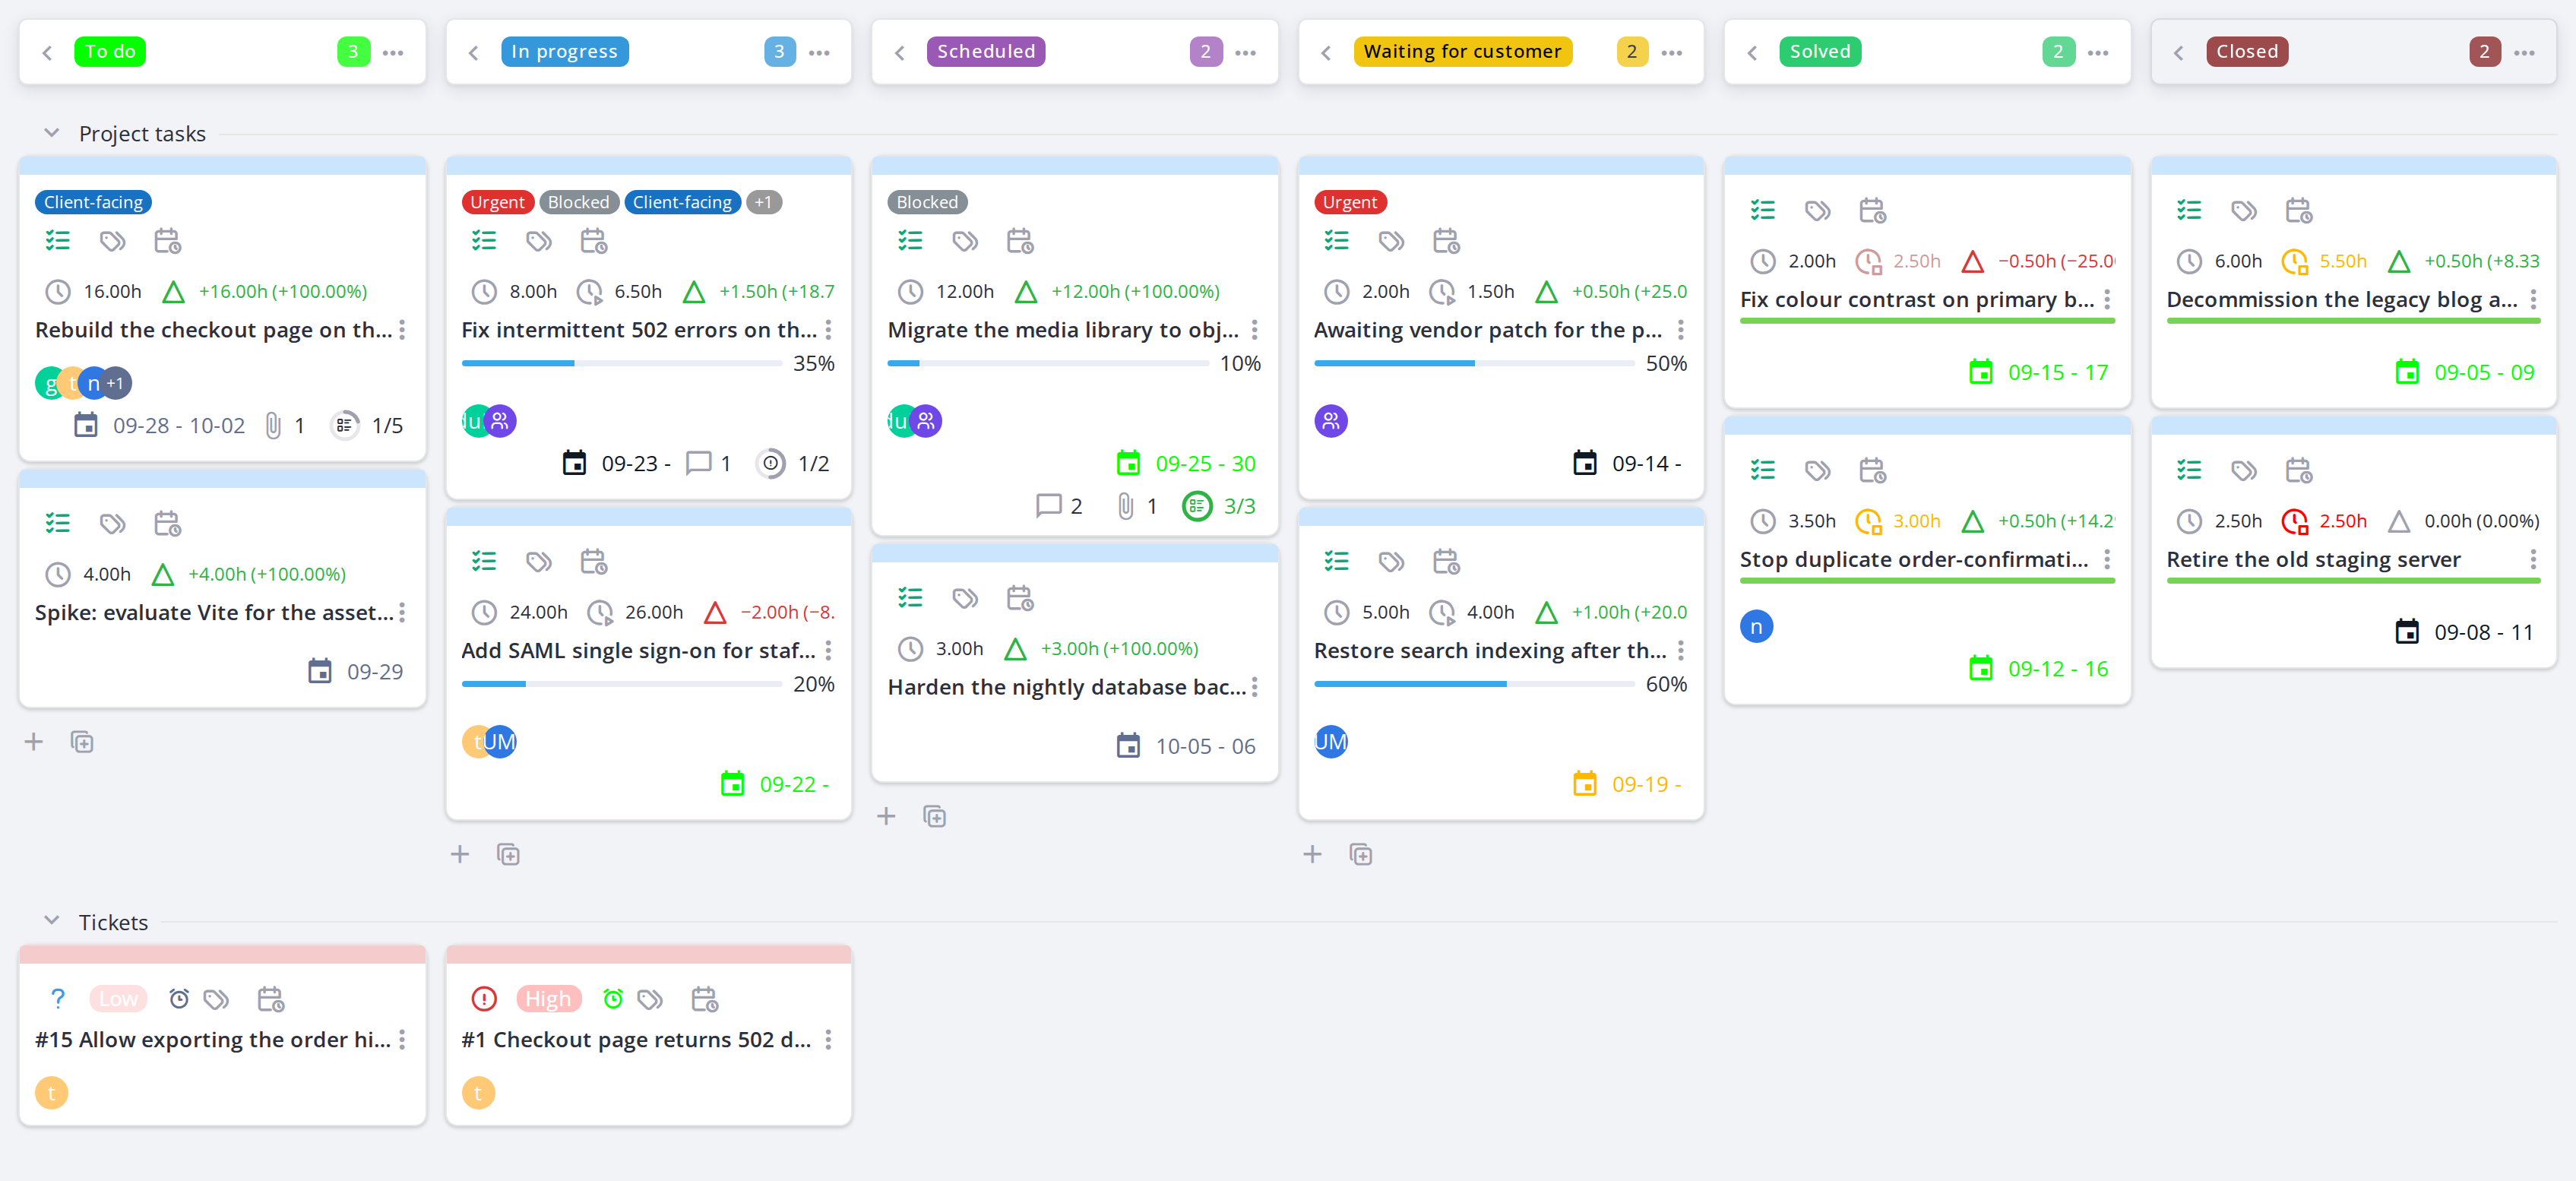
Task: Open the To do column options menu
Action: tap(393, 53)
